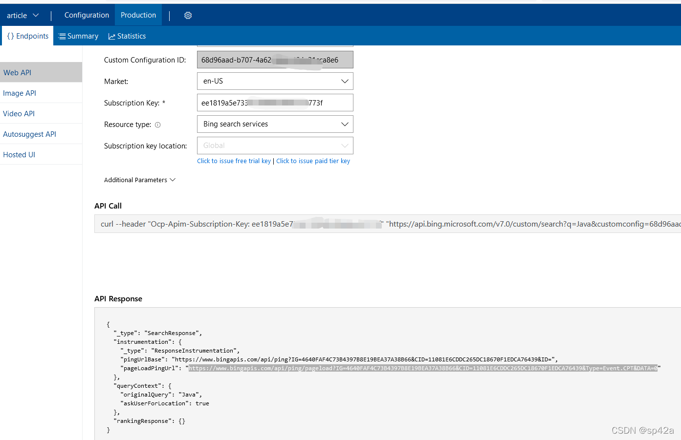Screen dimensions: 681x440
Task: Click the "instrumentation": { line
Action: 148,342
